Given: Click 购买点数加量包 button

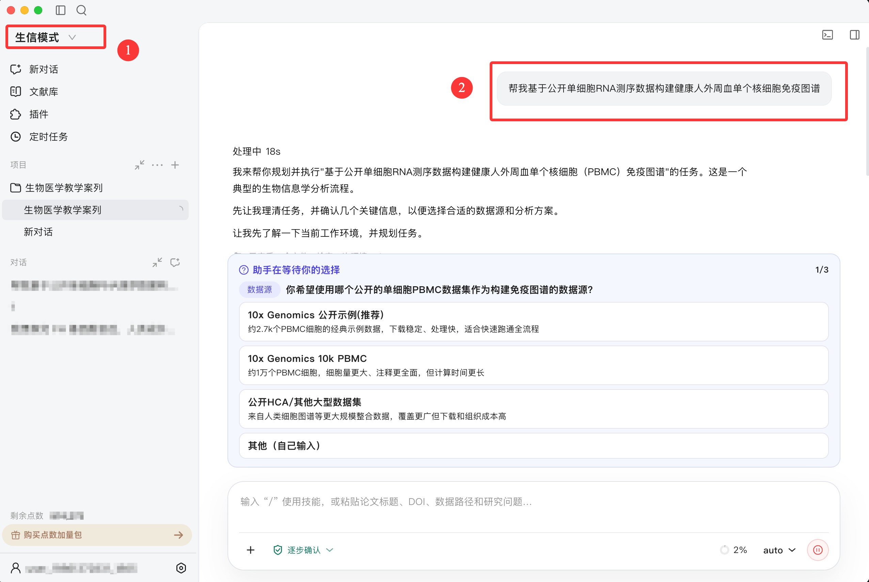Looking at the screenshot, I should click(x=97, y=535).
